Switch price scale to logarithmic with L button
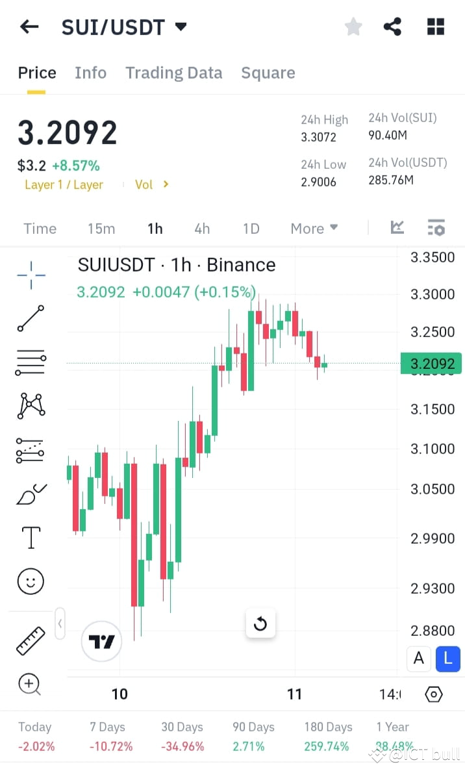The height and width of the screenshot is (769, 465). point(447,659)
